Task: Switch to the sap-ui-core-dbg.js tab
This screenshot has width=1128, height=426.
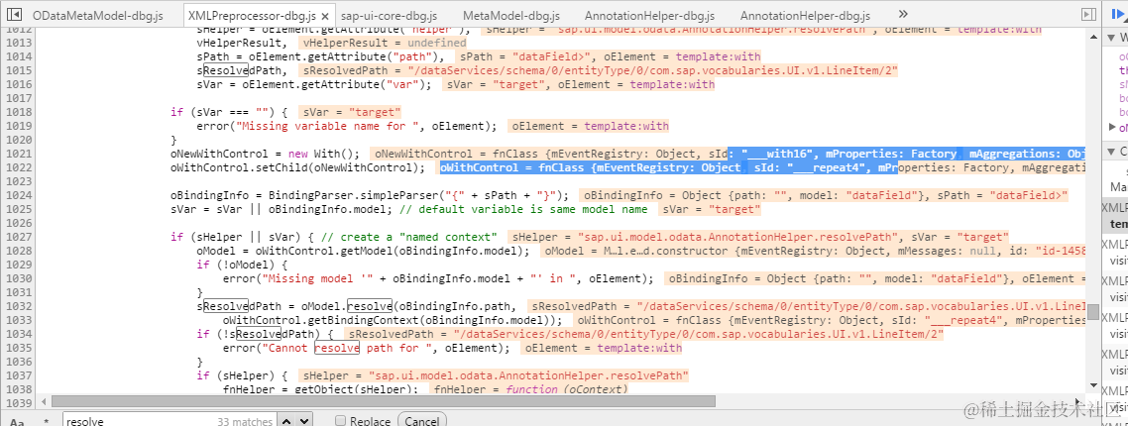Action: (389, 15)
